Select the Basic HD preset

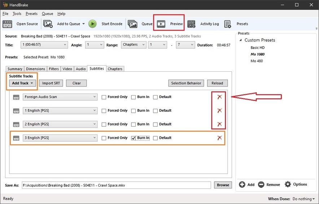coord(258,48)
